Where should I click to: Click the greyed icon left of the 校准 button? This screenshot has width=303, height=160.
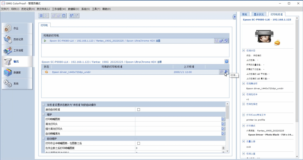[x=221, y=72]
